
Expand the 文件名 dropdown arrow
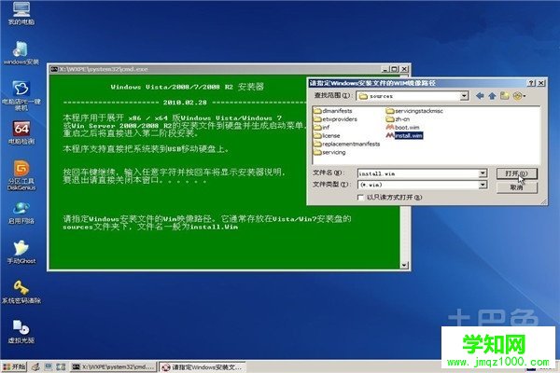tap(483, 173)
